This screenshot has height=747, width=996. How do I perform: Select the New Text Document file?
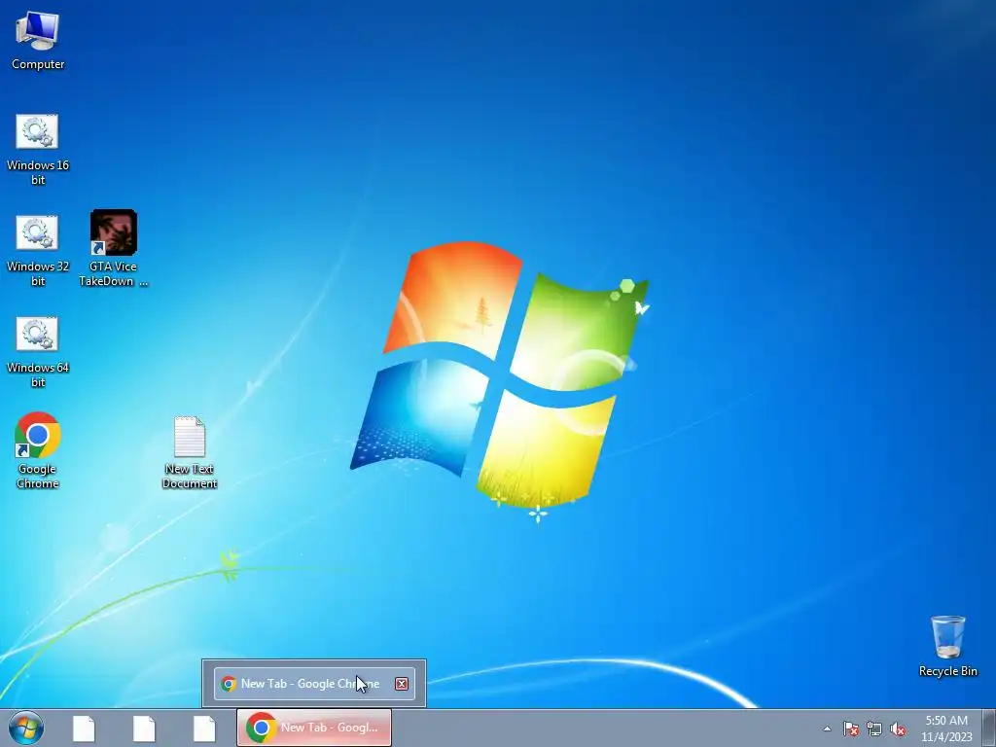pyautogui.click(x=190, y=452)
